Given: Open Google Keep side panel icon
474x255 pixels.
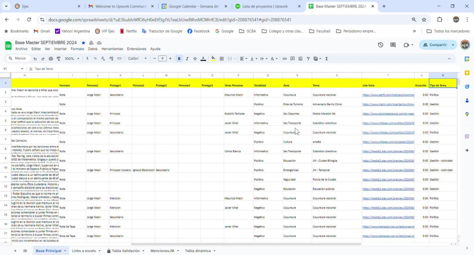Looking at the screenshot, I should [x=467, y=73].
